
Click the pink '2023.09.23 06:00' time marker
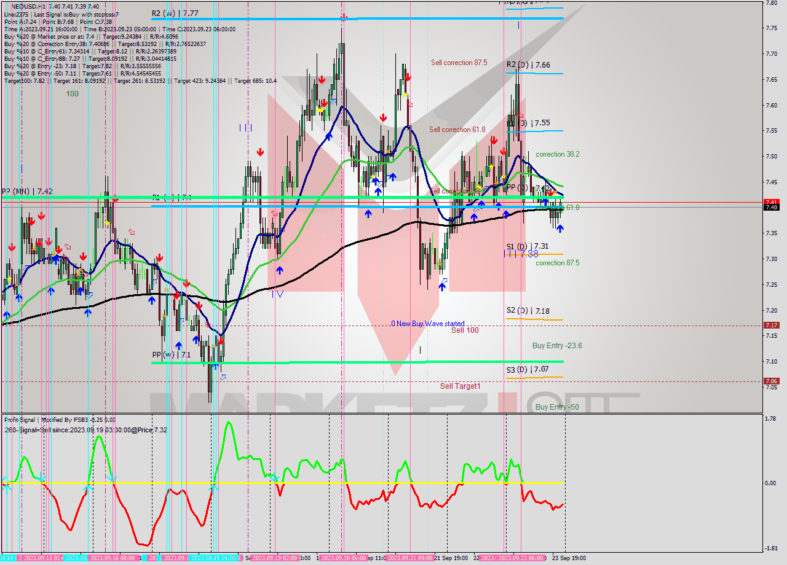click(521, 558)
